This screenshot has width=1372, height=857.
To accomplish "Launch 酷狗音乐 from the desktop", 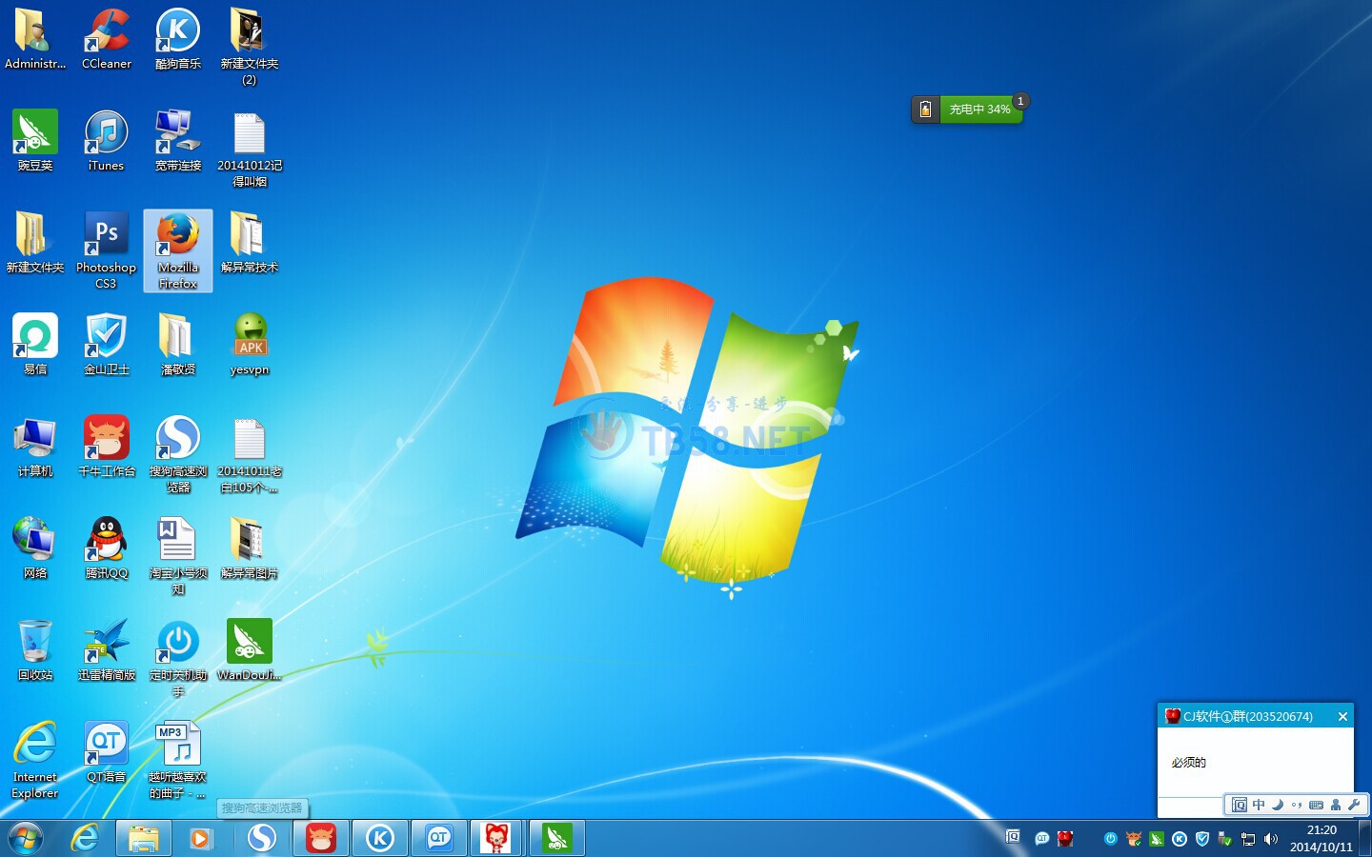I will 178,38.
